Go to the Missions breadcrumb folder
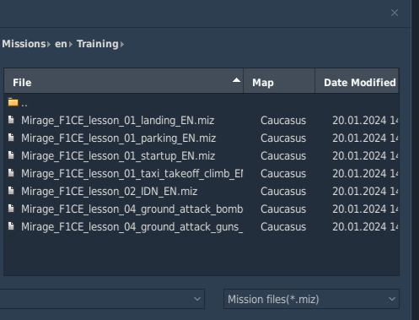Screen dimensions: 419x320 pos(24,44)
